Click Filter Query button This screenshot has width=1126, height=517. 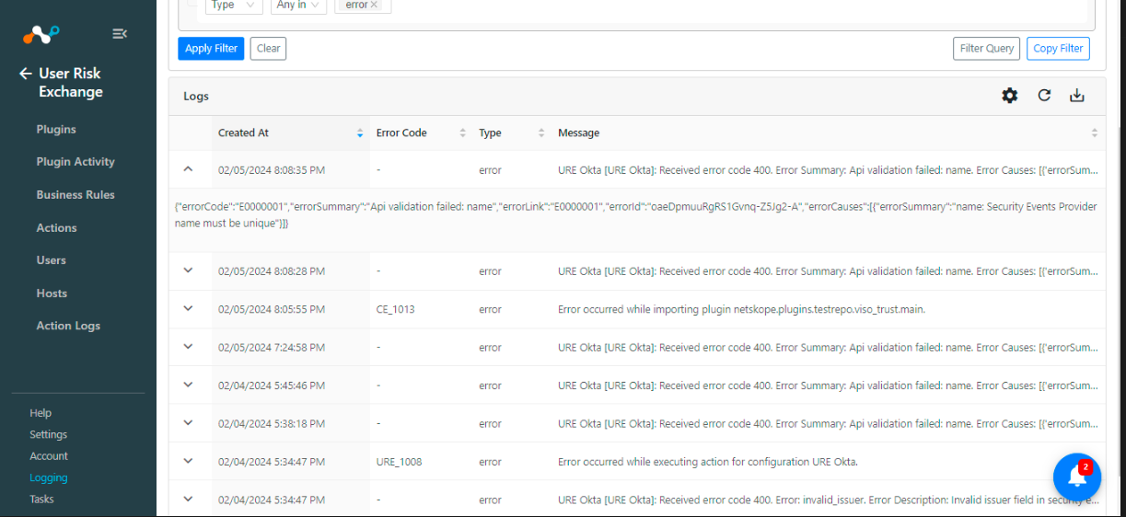click(x=986, y=49)
